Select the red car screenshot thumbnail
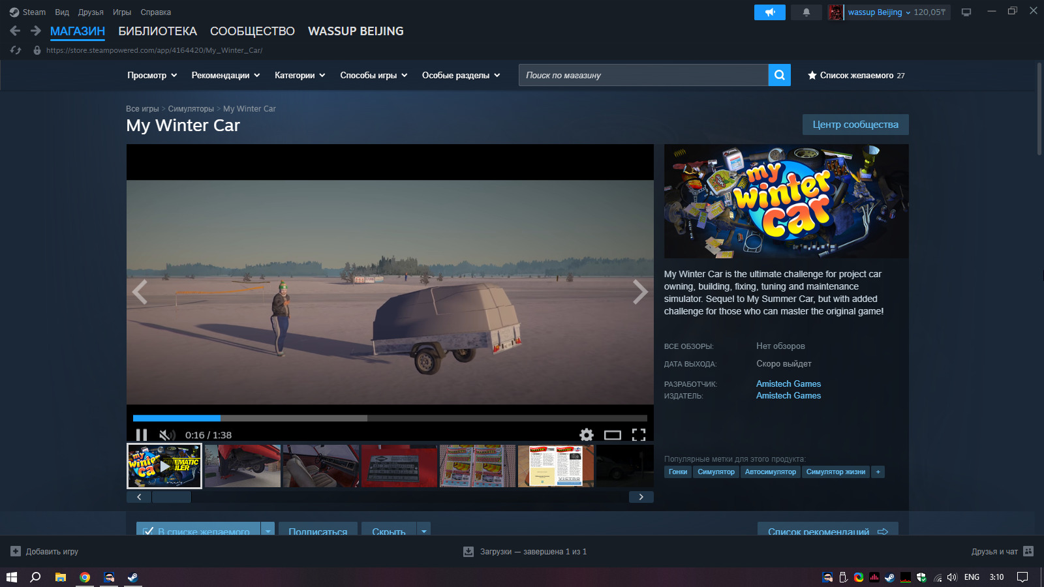 243,466
